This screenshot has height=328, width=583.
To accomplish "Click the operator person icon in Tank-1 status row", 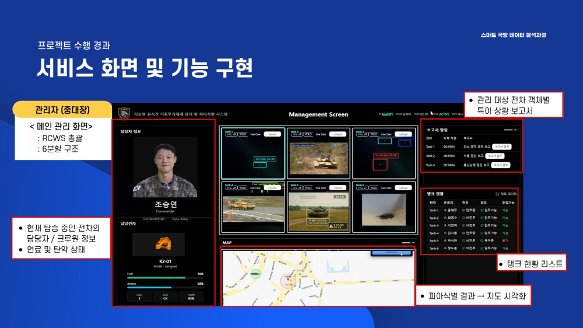I will (x=445, y=210).
